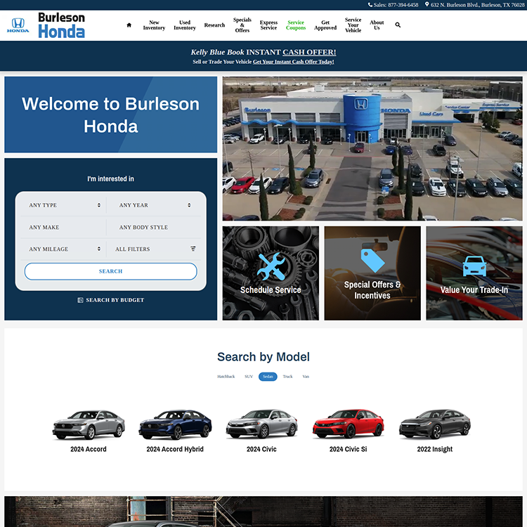The height and width of the screenshot is (527, 527).
Task: Open the Used Inventory menu
Action: point(185,25)
